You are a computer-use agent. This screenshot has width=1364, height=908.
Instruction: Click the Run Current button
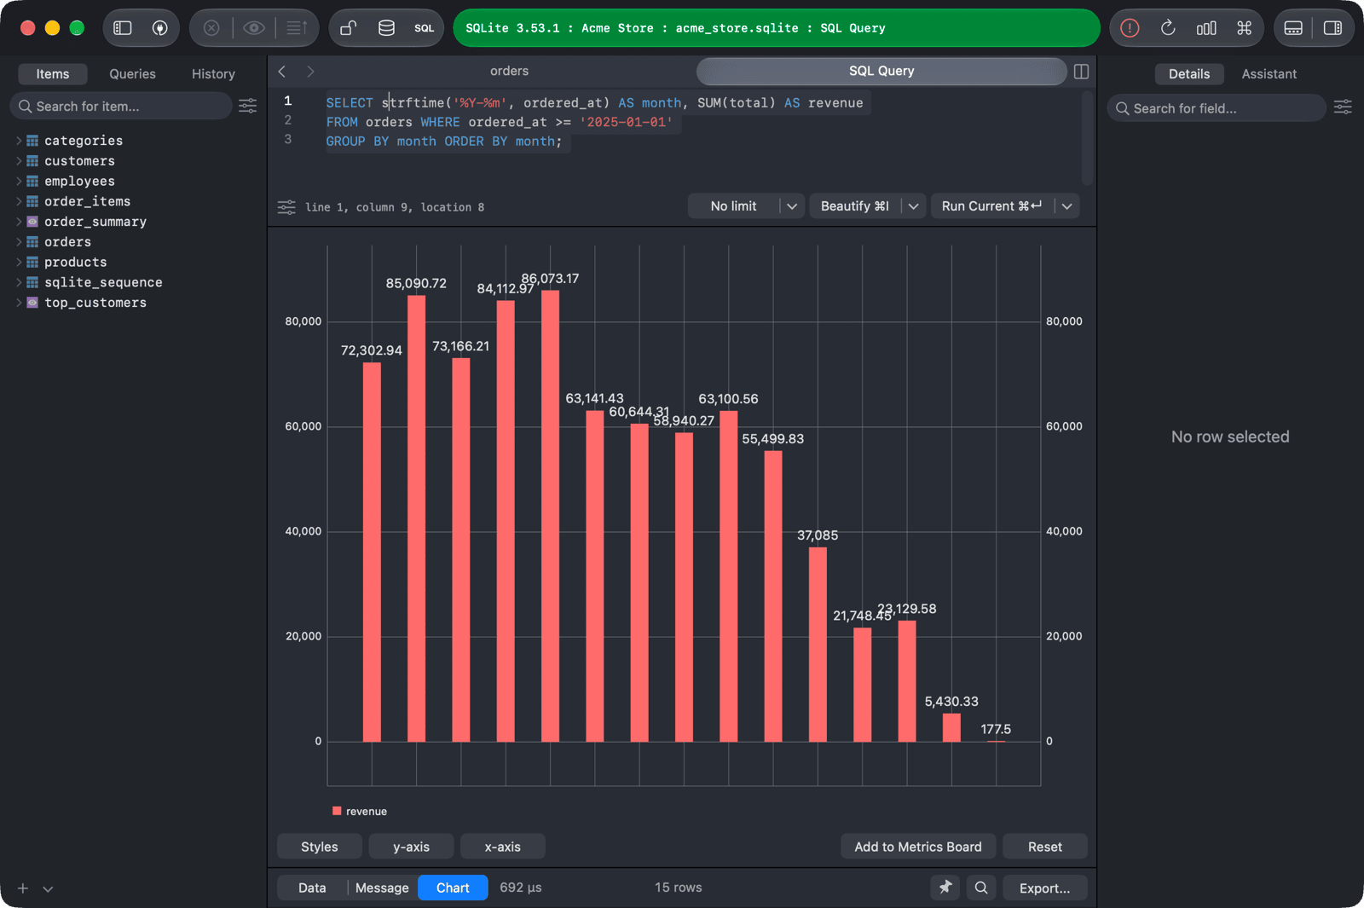pos(991,206)
